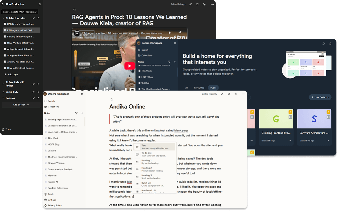Edit the AI Talks & Articles section
338x211 pixels.
click(x=34, y=18)
